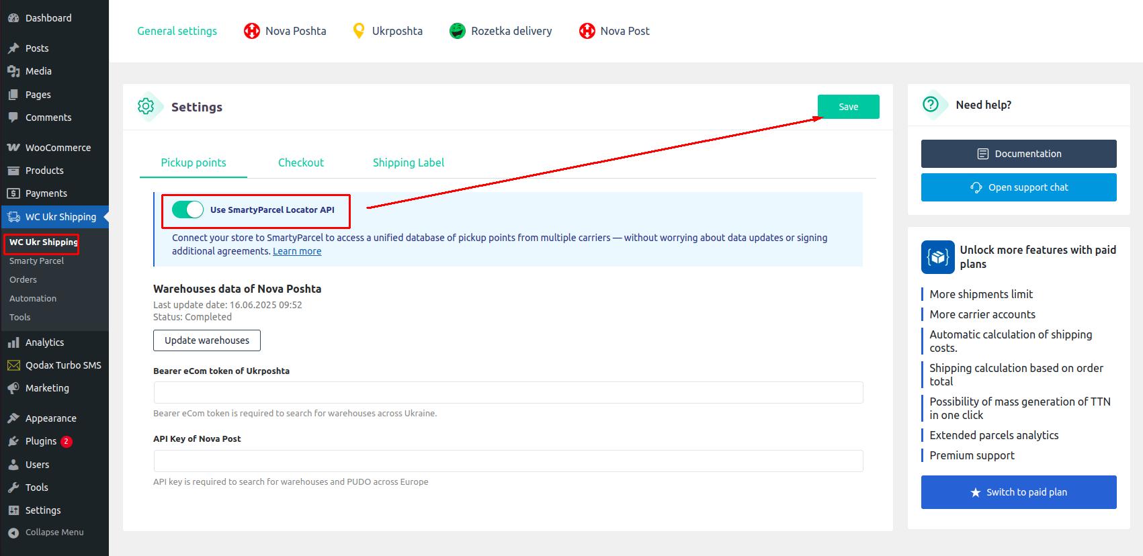Click the Plugins sidebar icon
Viewport: 1143px width, 556px height.
13,441
